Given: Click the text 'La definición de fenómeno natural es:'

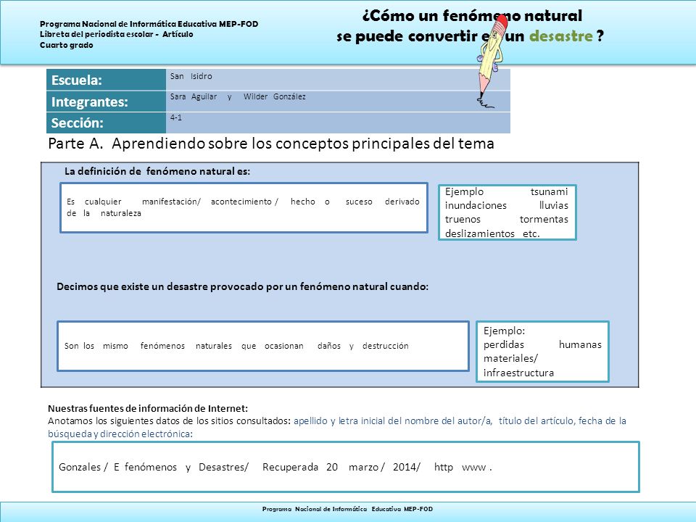Looking at the screenshot, I should pos(157,171).
